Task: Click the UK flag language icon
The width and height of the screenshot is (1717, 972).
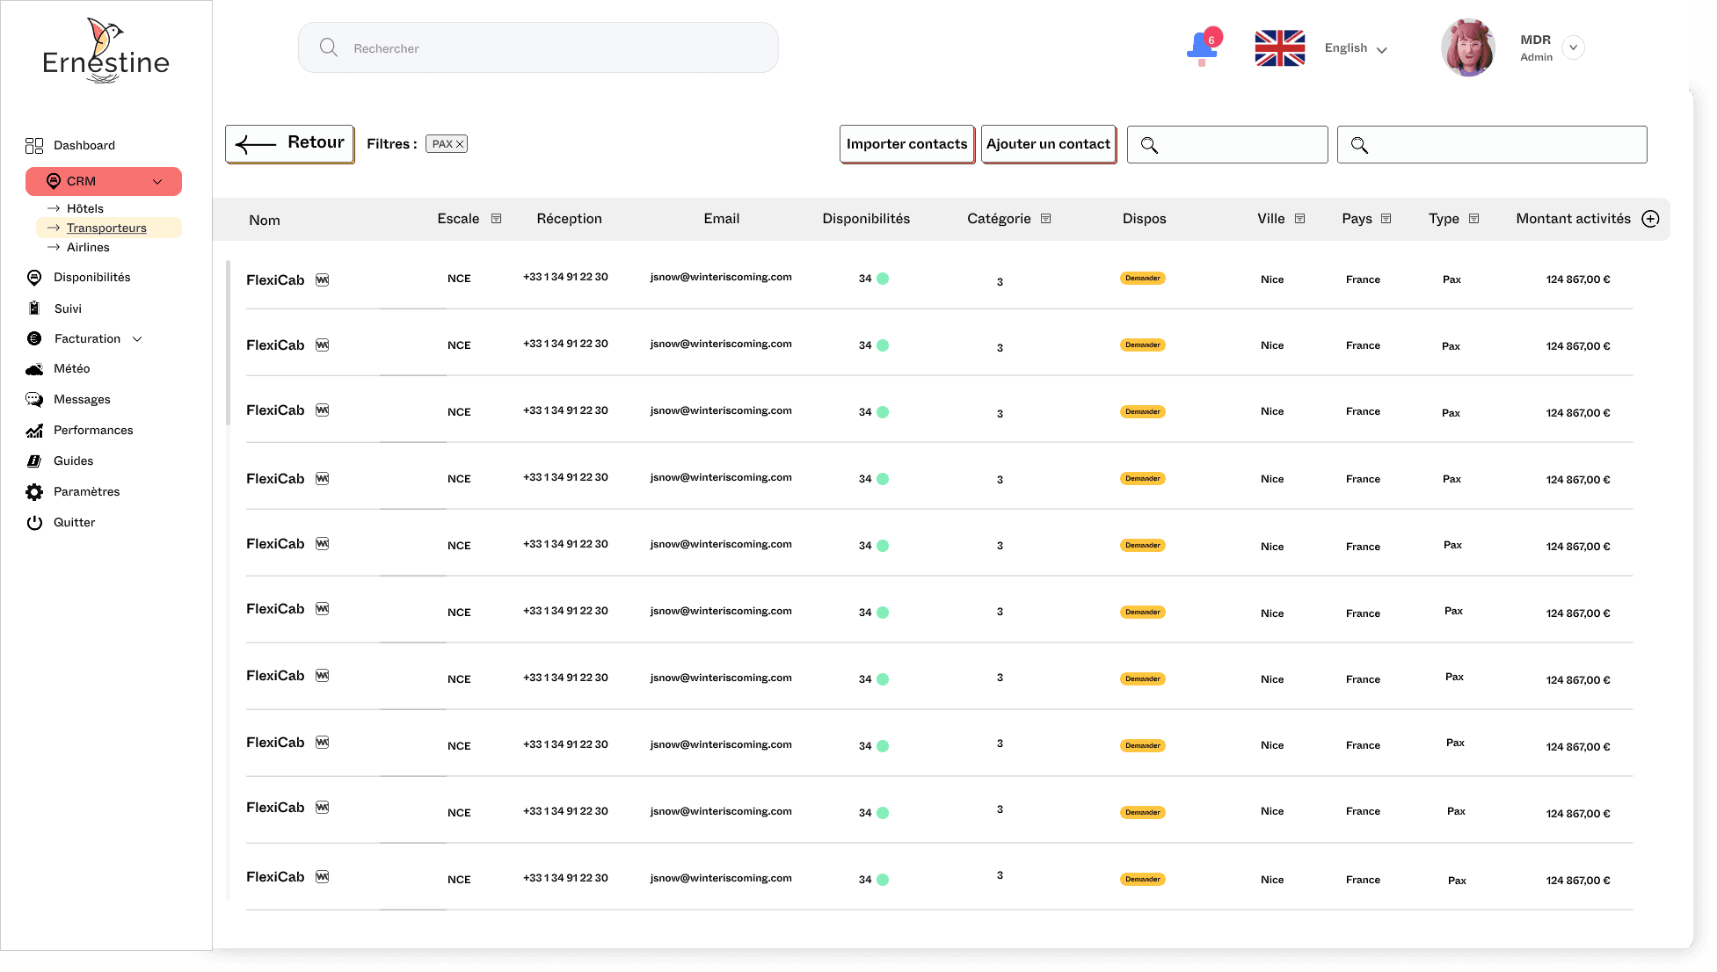Action: tap(1279, 48)
